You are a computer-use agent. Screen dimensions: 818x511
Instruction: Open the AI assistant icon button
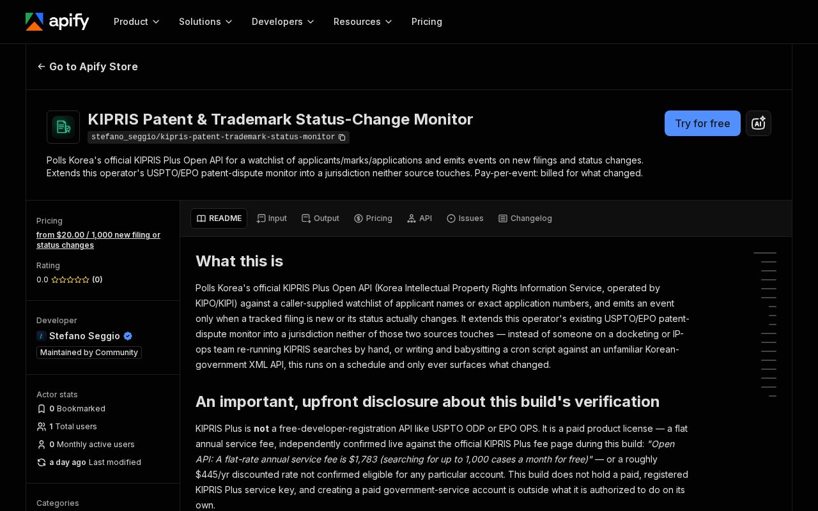click(x=759, y=123)
